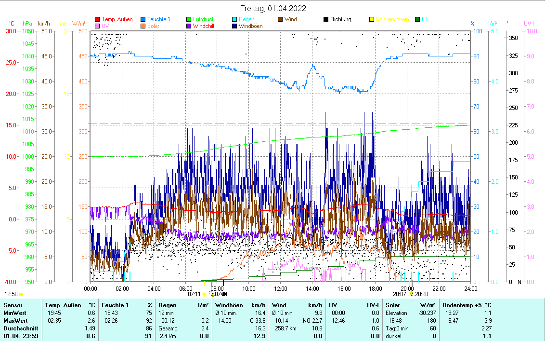
Task: Click the dark blue Windböen legend square
Action: coord(234,26)
